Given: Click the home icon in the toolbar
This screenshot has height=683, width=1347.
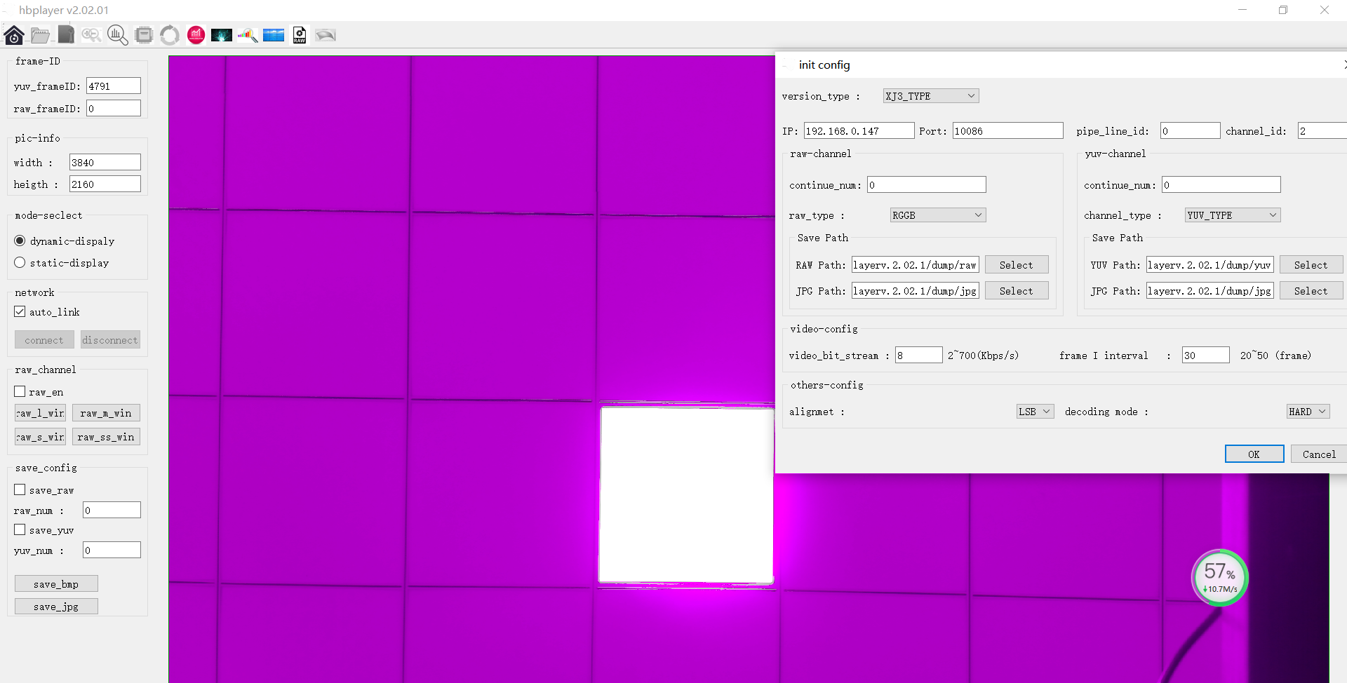Looking at the screenshot, I should click(x=14, y=35).
